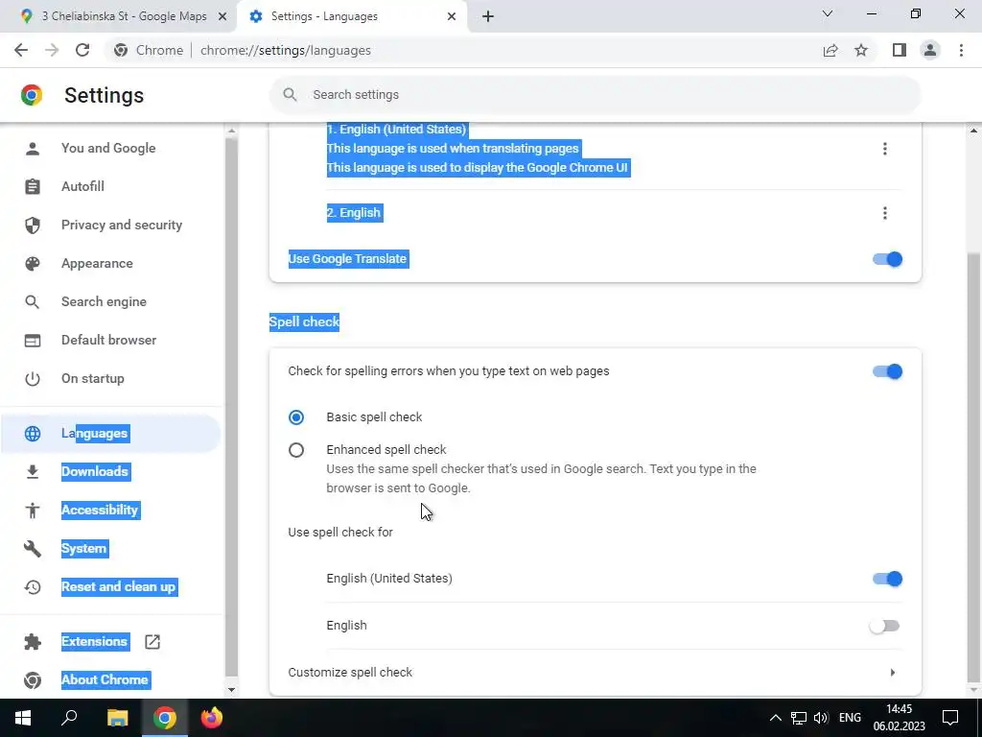Open System settings
This screenshot has height=737, width=982.
84,548
